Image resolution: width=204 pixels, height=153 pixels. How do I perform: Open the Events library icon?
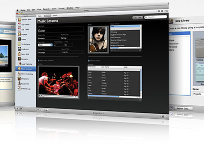tap(19, 39)
